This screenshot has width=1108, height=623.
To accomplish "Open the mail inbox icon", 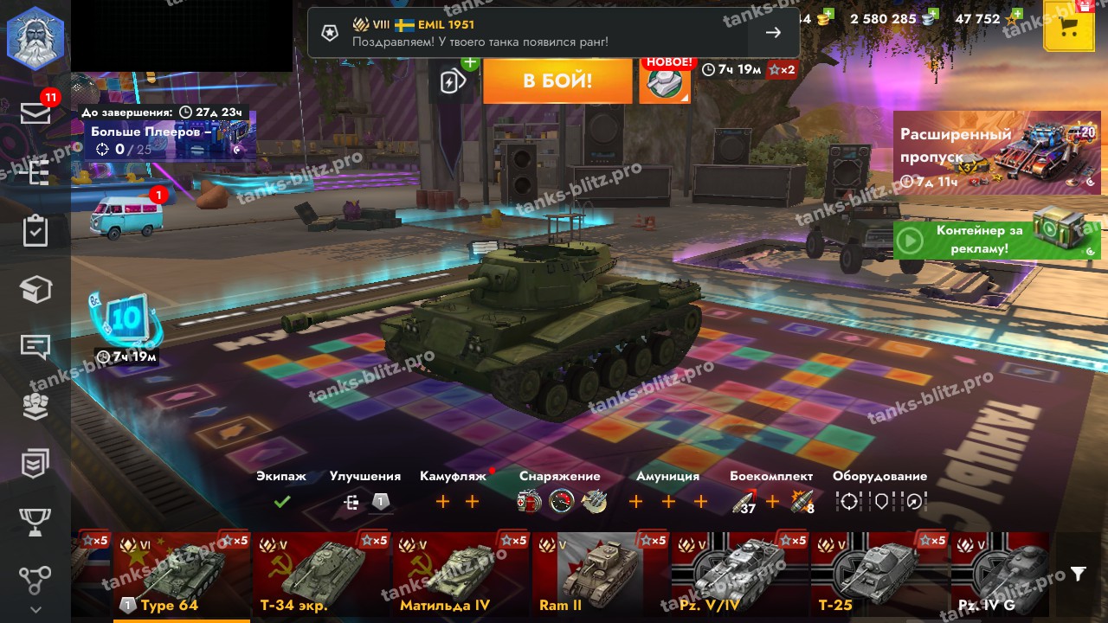I will (x=35, y=112).
